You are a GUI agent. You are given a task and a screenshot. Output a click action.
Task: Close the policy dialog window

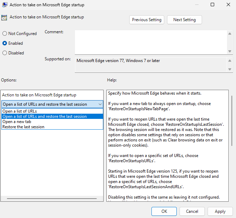[228, 5]
